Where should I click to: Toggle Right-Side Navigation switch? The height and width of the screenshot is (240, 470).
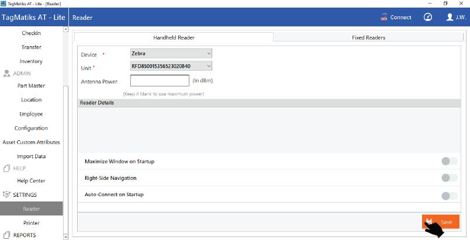click(449, 178)
